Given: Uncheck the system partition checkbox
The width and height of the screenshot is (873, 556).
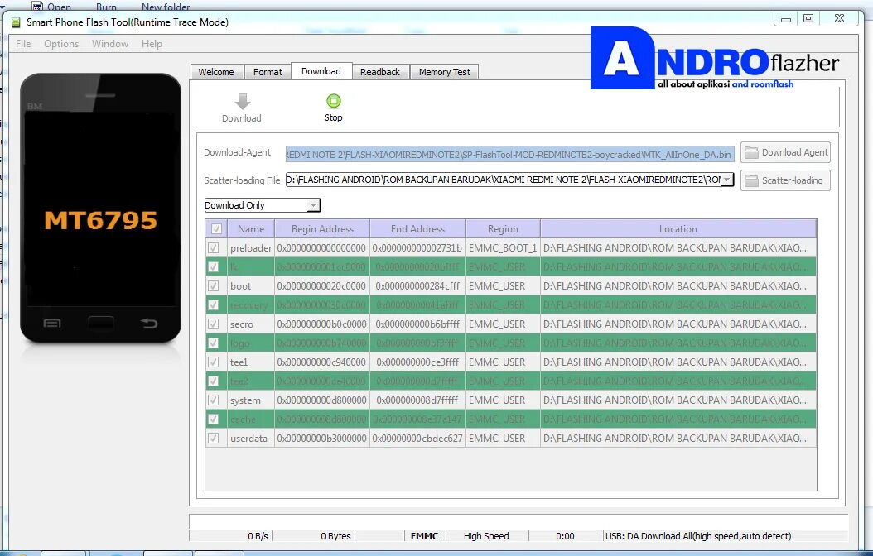Looking at the screenshot, I should (213, 400).
